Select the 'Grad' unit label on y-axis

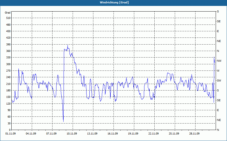8,13
